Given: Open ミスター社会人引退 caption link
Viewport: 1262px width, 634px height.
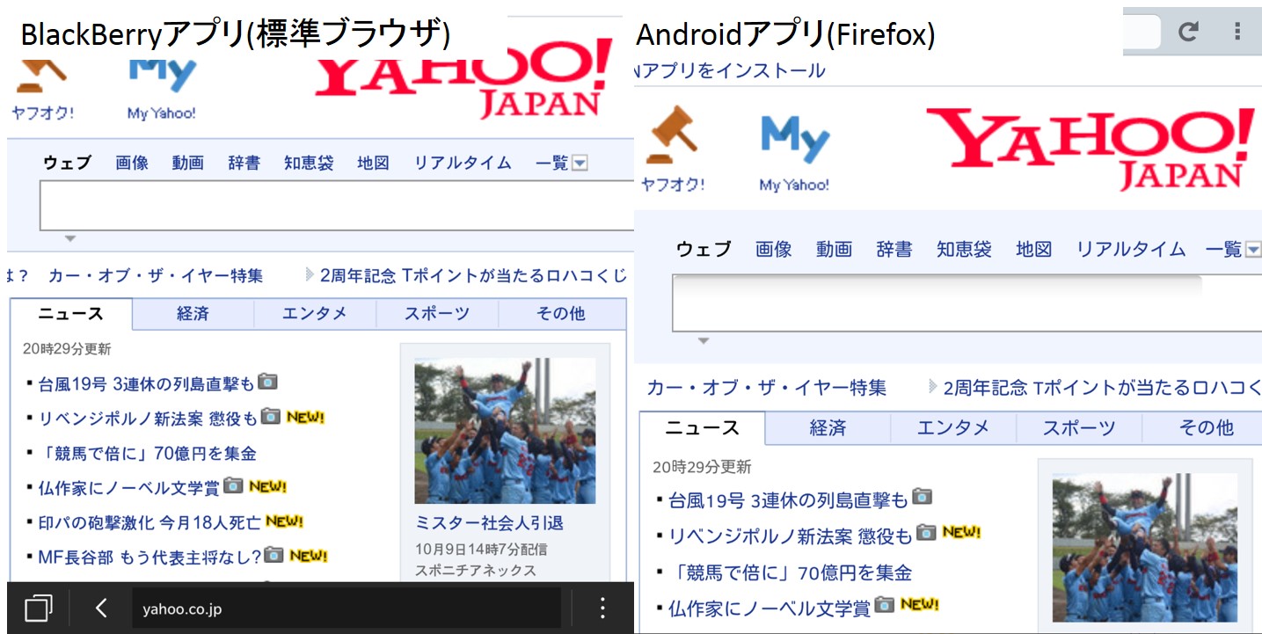Looking at the screenshot, I should 489,522.
